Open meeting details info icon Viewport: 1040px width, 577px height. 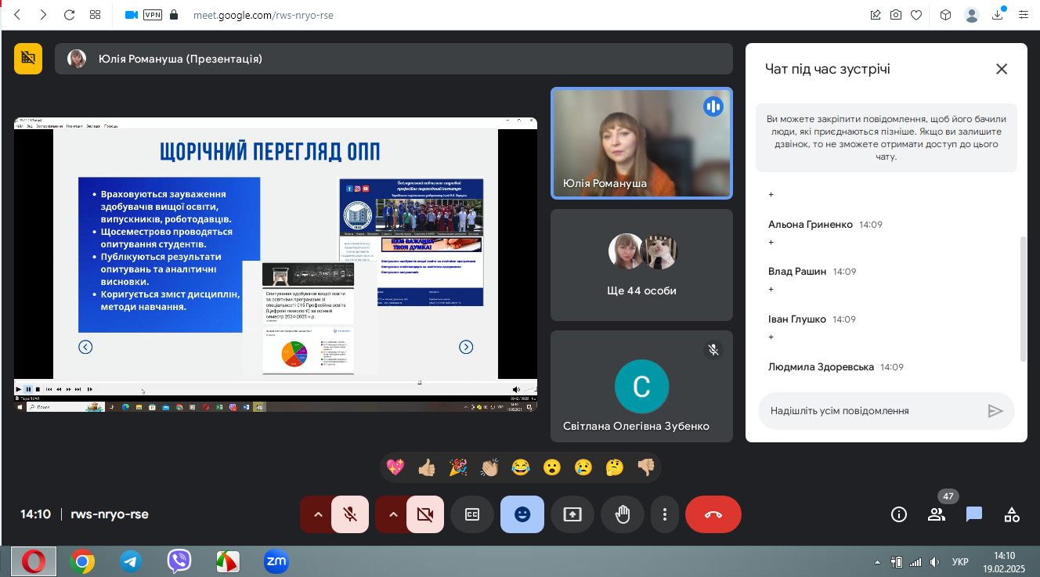[x=899, y=514]
